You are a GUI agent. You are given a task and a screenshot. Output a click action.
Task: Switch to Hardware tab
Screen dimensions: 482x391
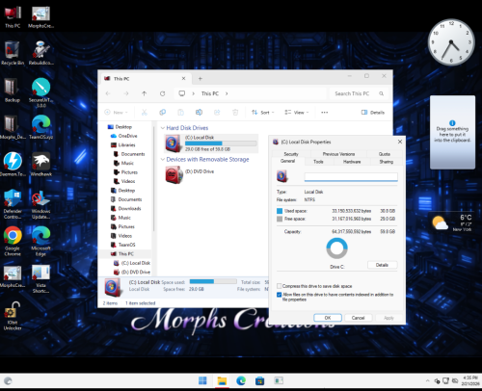click(352, 162)
